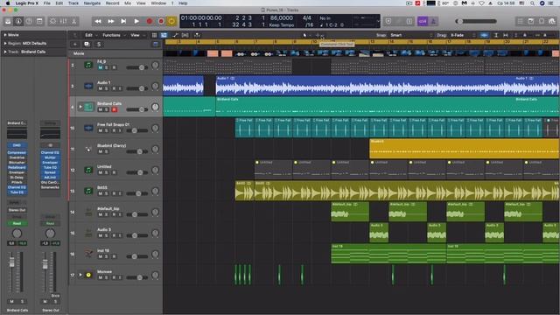
Task: Toggle the metronome button
Action: point(433,21)
